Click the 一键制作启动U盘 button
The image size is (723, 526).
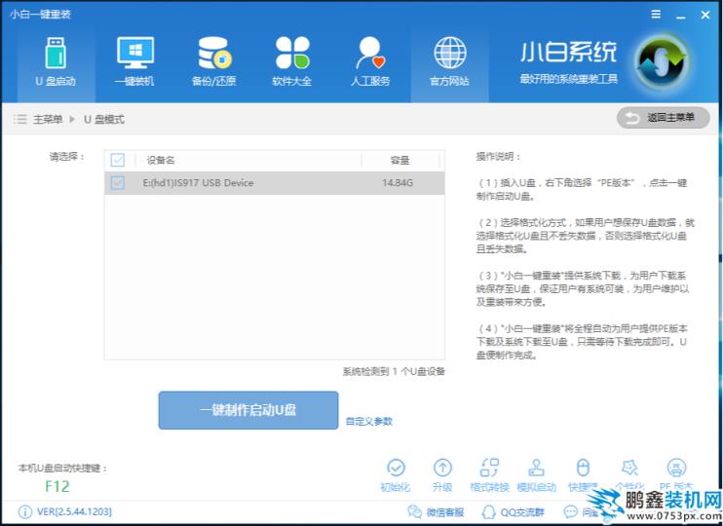(248, 410)
